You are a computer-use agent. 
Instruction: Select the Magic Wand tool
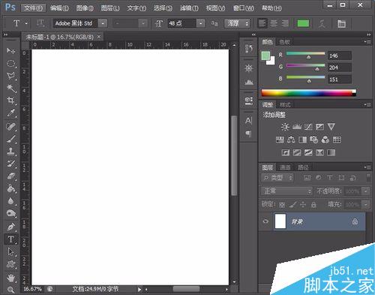point(10,88)
